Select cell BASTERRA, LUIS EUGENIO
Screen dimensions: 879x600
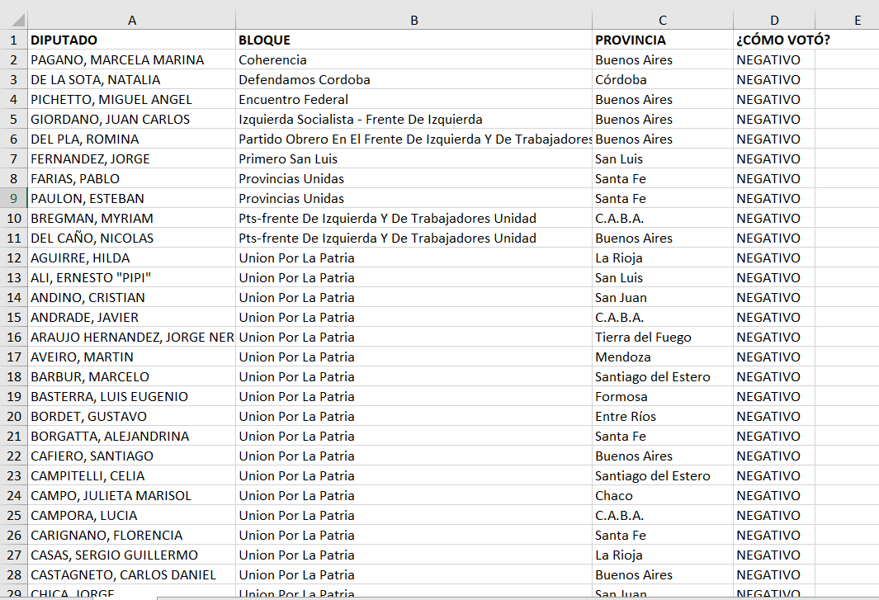pos(132,396)
